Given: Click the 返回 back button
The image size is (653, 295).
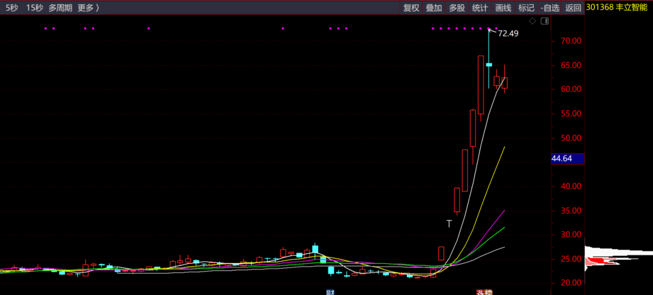Looking at the screenshot, I should [573, 7].
